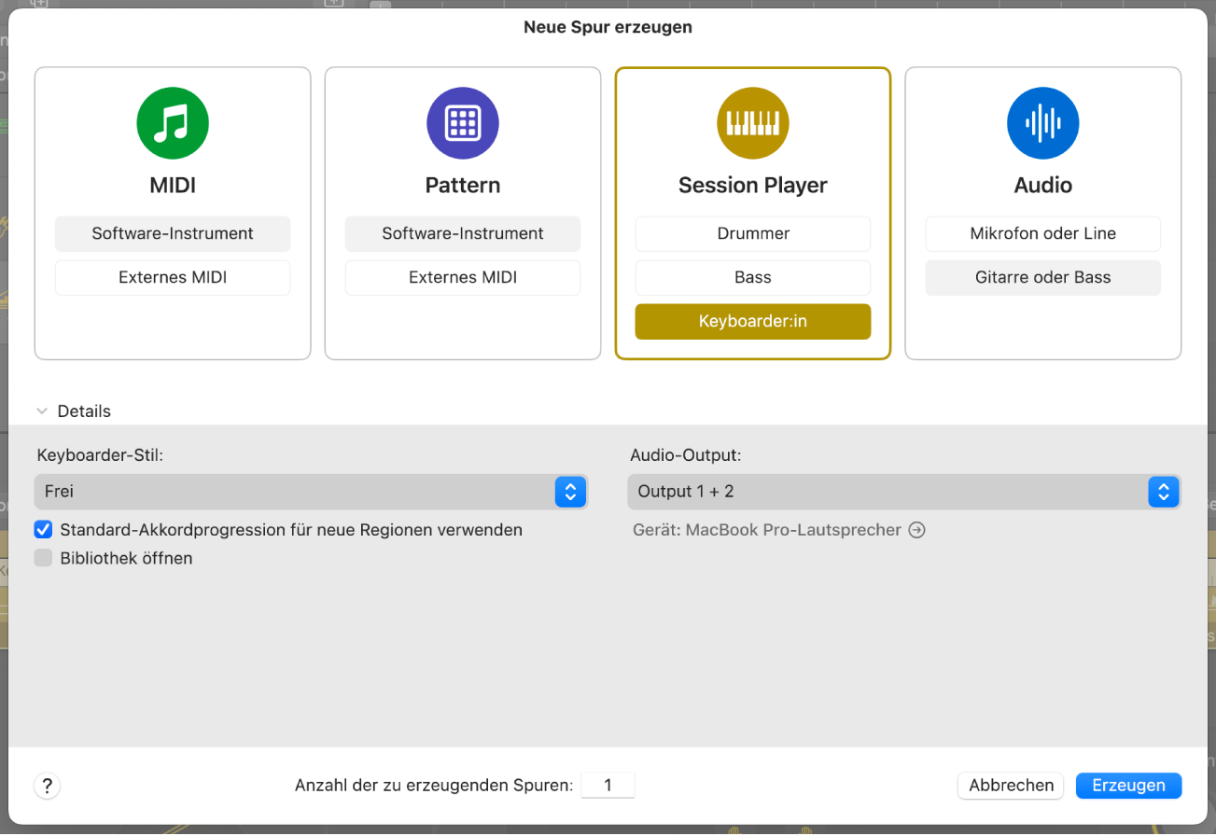Click the Anzahl der Spuren input field
Image resolution: width=1216 pixels, height=836 pixels.
point(608,785)
